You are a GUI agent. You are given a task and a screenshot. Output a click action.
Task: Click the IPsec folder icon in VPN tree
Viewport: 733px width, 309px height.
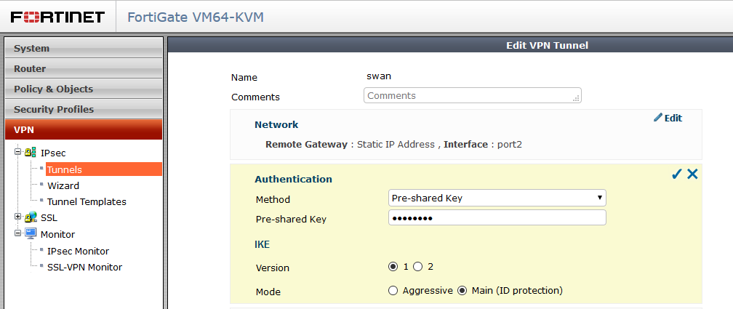pos(31,153)
